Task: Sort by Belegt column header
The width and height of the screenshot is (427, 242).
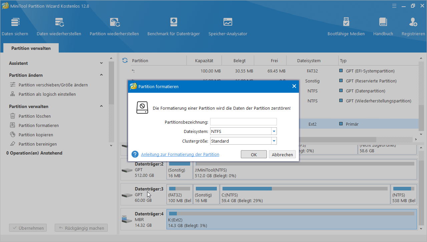Action: (240, 60)
